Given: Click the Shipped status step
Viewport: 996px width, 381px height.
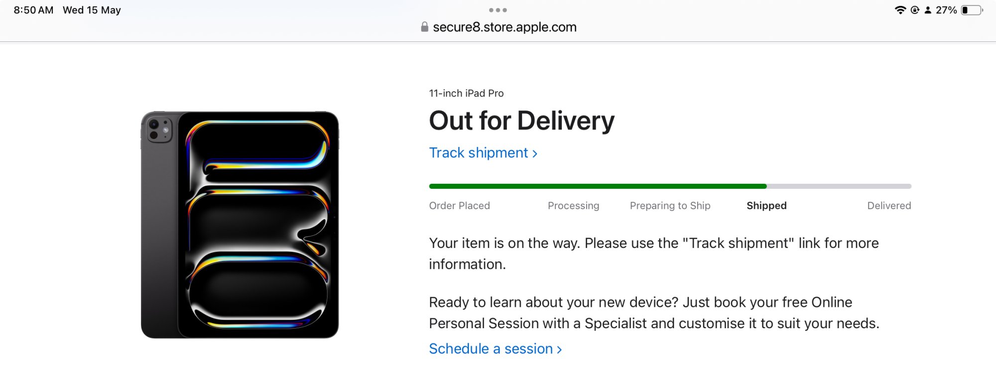Looking at the screenshot, I should point(766,206).
